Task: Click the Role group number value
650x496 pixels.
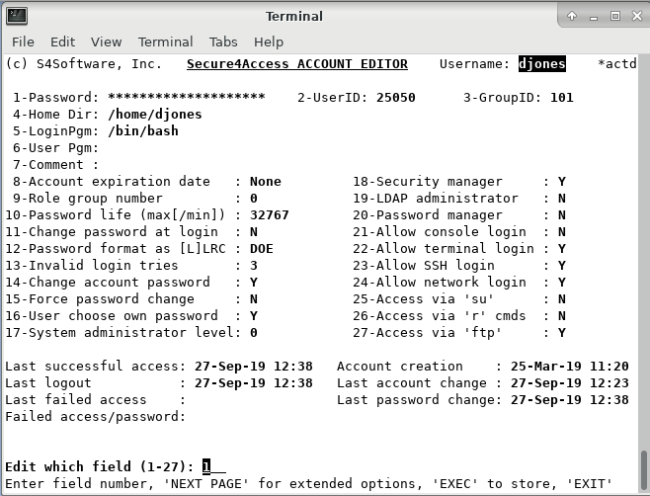Action: pos(254,199)
